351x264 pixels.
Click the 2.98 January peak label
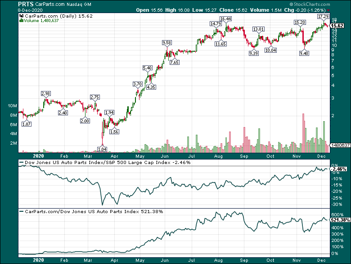click(46, 93)
